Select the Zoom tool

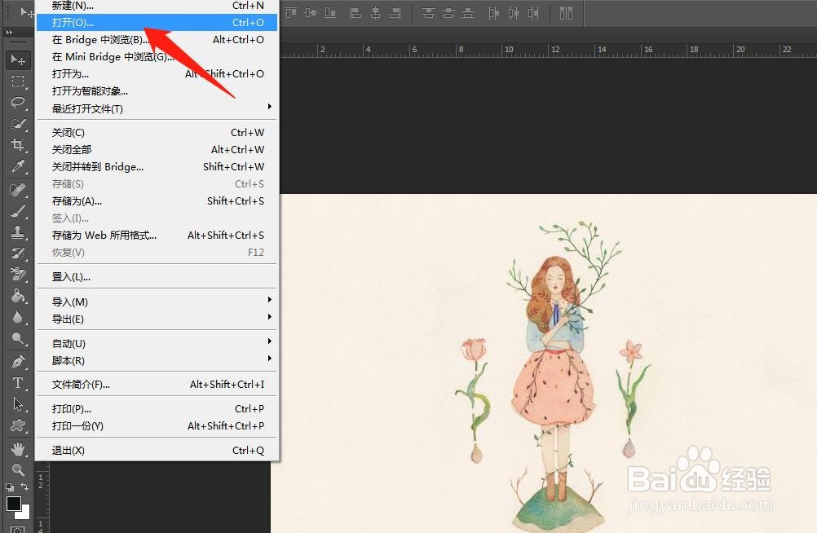[x=18, y=470]
